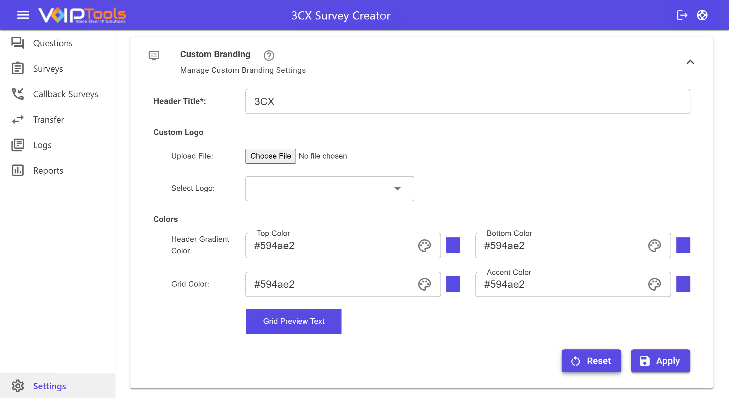This screenshot has width=729, height=398.
Task: Click the Grid Color swatch
Action: pyautogui.click(x=453, y=284)
